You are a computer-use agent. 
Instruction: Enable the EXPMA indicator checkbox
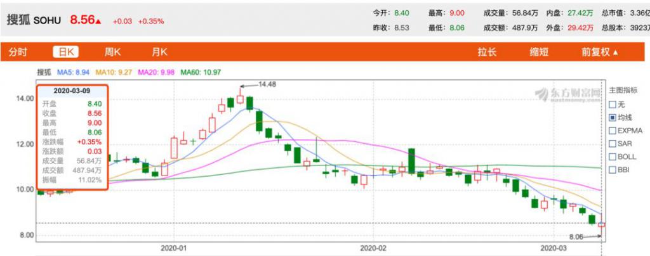tap(613, 131)
